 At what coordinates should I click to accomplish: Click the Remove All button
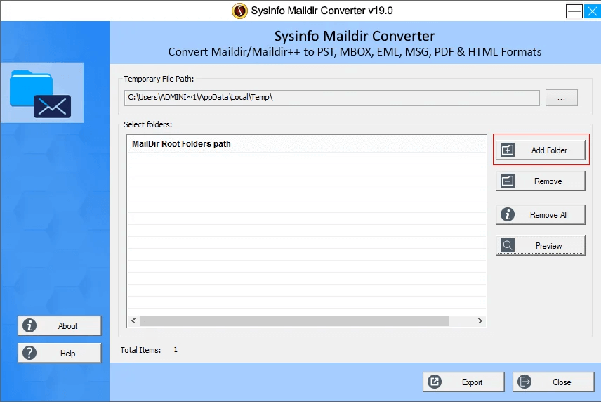(541, 215)
